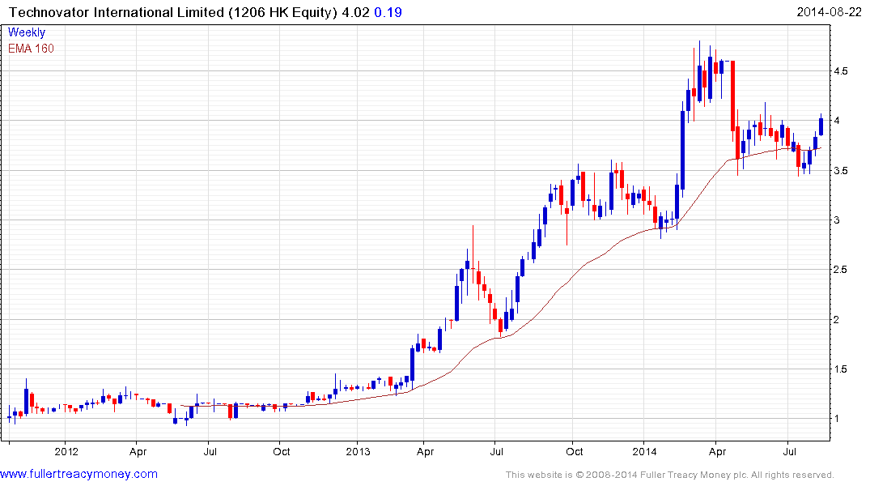Click the price change value 0.19

(388, 12)
